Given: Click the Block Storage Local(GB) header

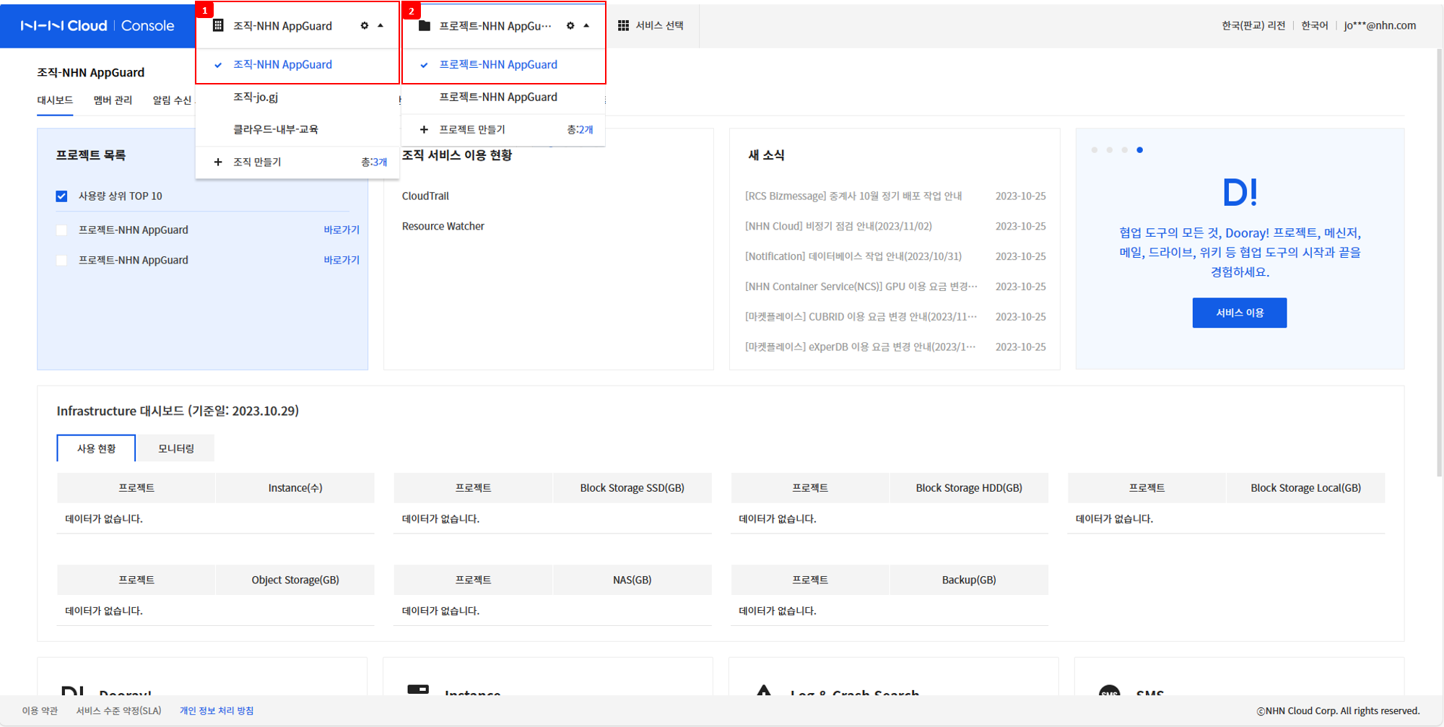Looking at the screenshot, I should (1305, 489).
